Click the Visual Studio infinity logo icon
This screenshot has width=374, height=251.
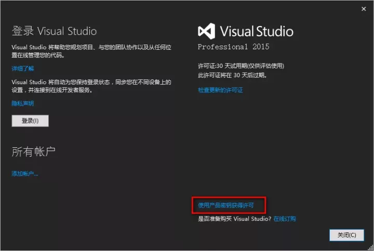[x=206, y=31]
